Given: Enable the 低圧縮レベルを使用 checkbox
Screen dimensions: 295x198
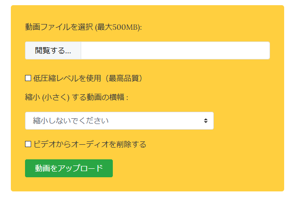Looking at the screenshot, I should 28,78.
